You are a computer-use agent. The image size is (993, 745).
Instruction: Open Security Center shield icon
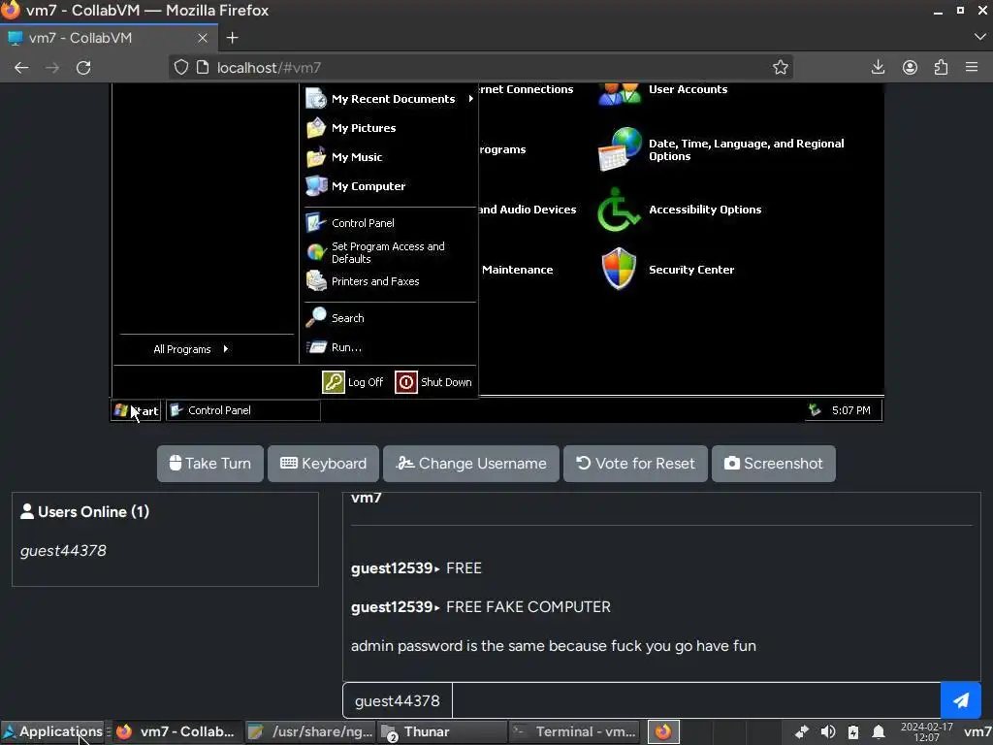click(619, 269)
